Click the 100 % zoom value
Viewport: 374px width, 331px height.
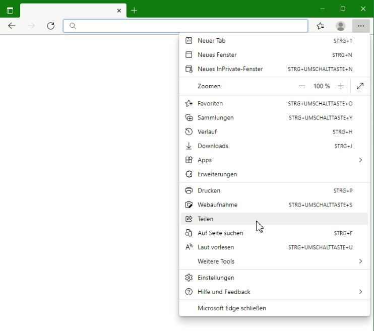(x=322, y=86)
